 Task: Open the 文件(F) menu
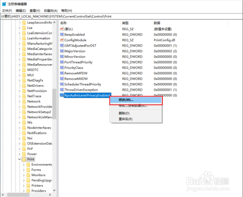[x=7, y=11]
